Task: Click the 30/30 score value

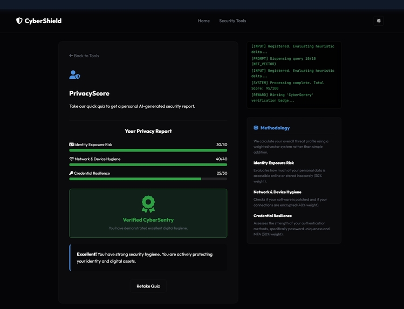Action: click(222, 145)
